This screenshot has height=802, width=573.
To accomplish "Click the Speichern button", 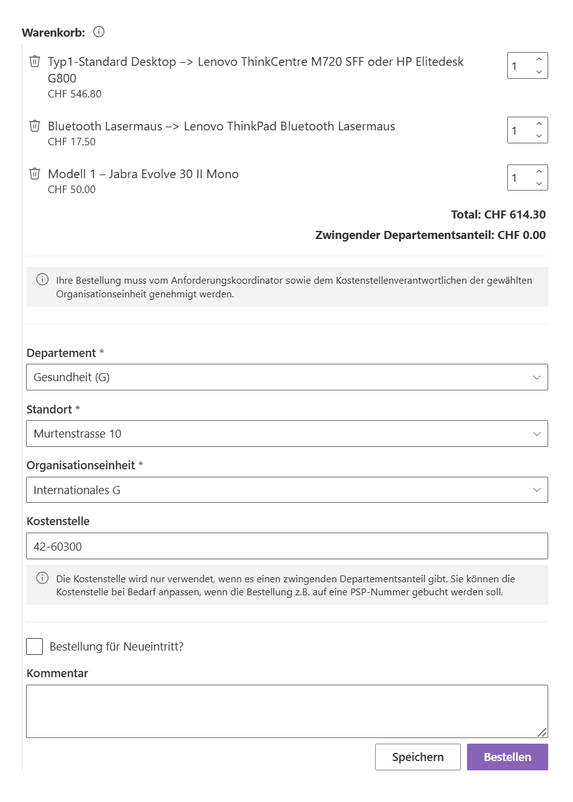I will click(x=418, y=757).
